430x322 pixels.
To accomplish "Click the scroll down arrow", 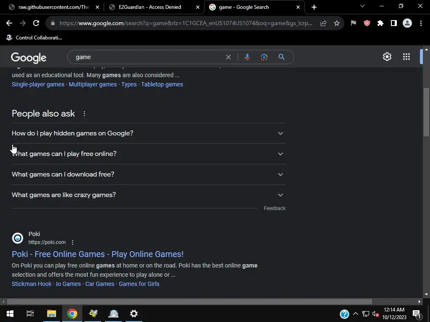I will (x=426, y=294).
